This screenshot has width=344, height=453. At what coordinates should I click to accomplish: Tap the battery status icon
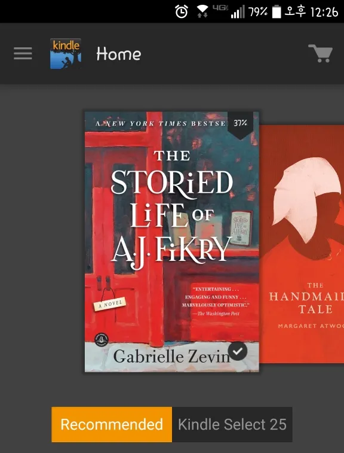pos(277,11)
